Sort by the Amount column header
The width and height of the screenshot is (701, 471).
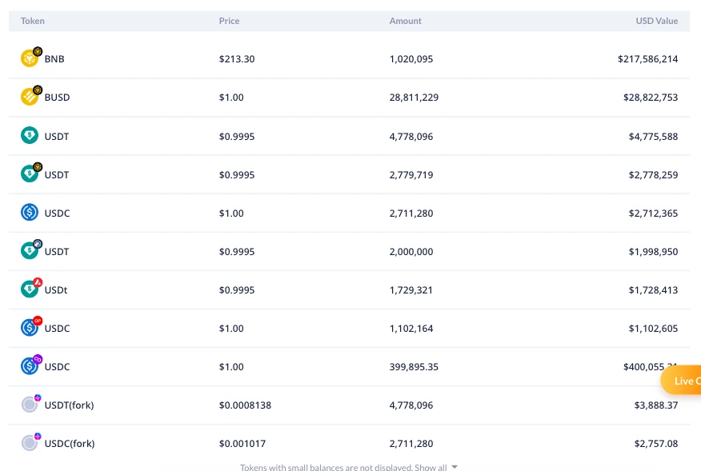pos(405,21)
